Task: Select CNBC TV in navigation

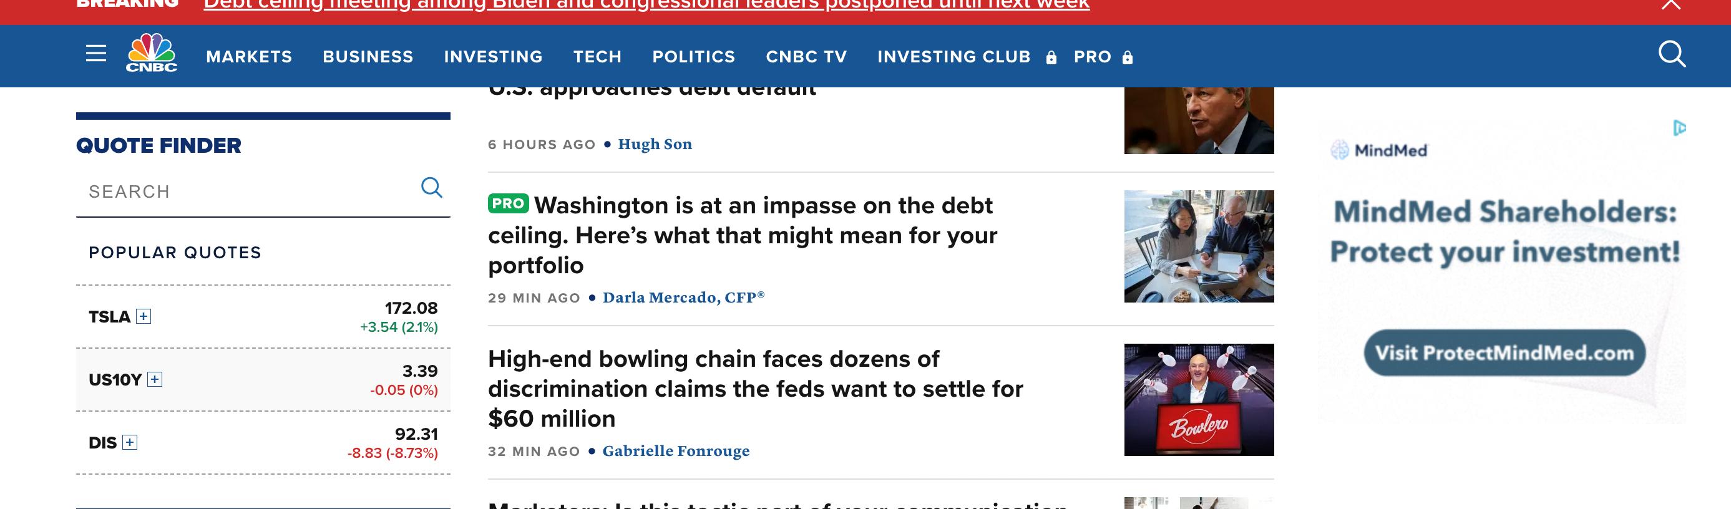Action: pyautogui.click(x=806, y=57)
